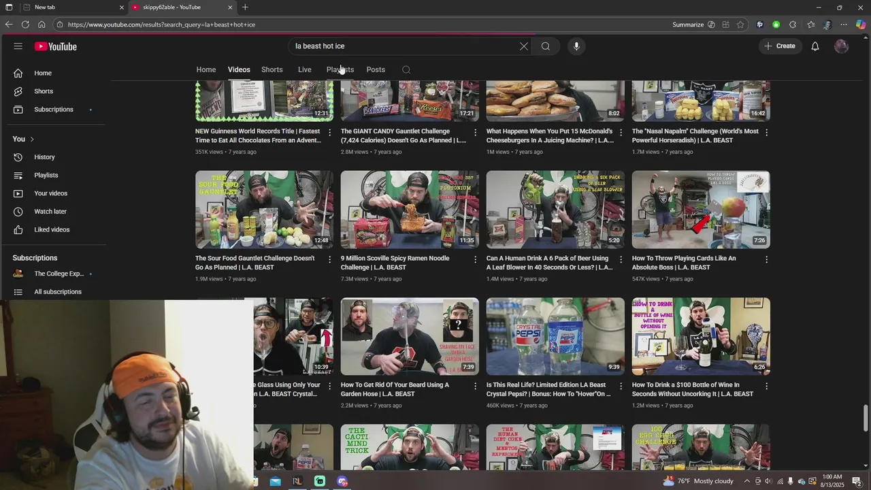
Task: Open the Subscriptions sidebar entry
Action: pyautogui.click(x=54, y=110)
